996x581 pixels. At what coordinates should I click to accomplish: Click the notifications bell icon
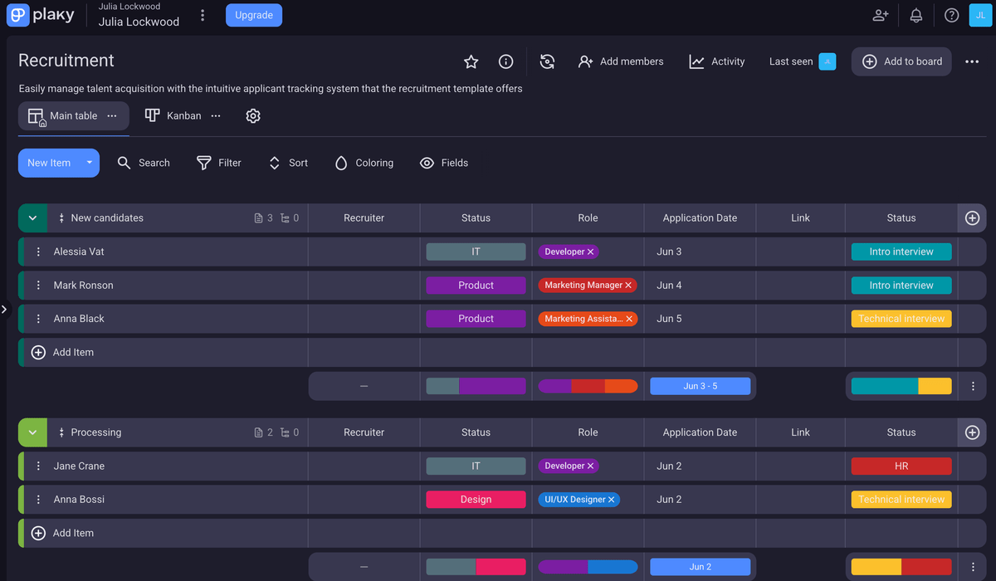pos(916,15)
